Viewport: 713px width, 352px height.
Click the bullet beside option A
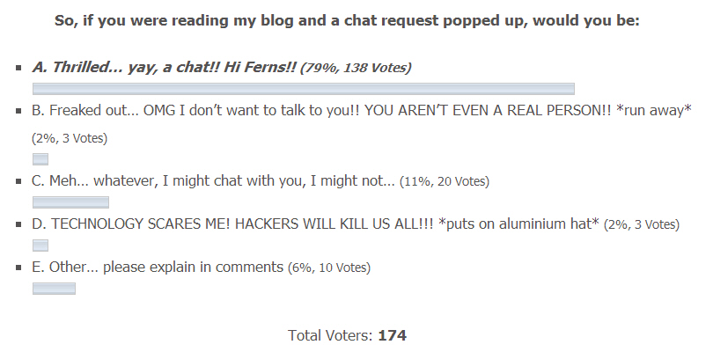click(19, 68)
